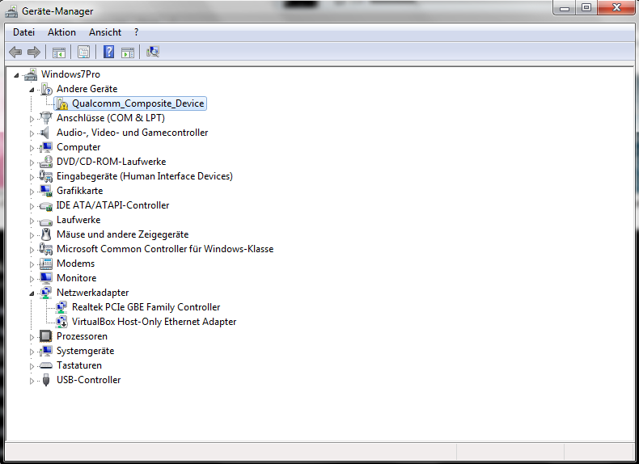Collapse the Netzwerkadapter node
Viewport: 639px width, 464px height.
point(32,293)
